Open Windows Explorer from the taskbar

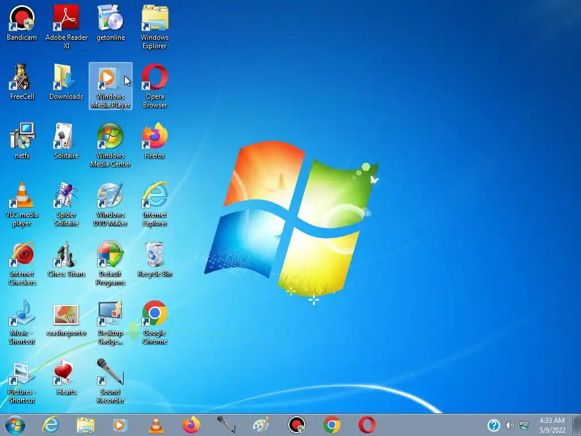click(86, 425)
